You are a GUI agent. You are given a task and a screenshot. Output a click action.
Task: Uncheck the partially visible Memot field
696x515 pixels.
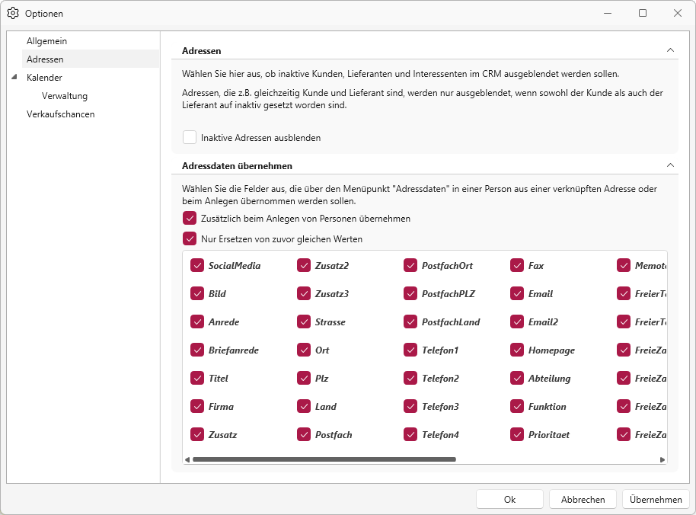(x=624, y=265)
